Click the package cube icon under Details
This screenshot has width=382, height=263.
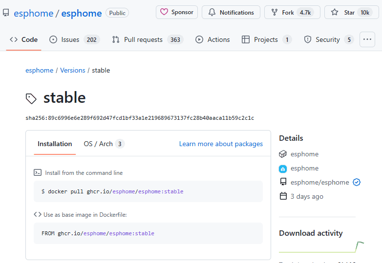[283, 154]
